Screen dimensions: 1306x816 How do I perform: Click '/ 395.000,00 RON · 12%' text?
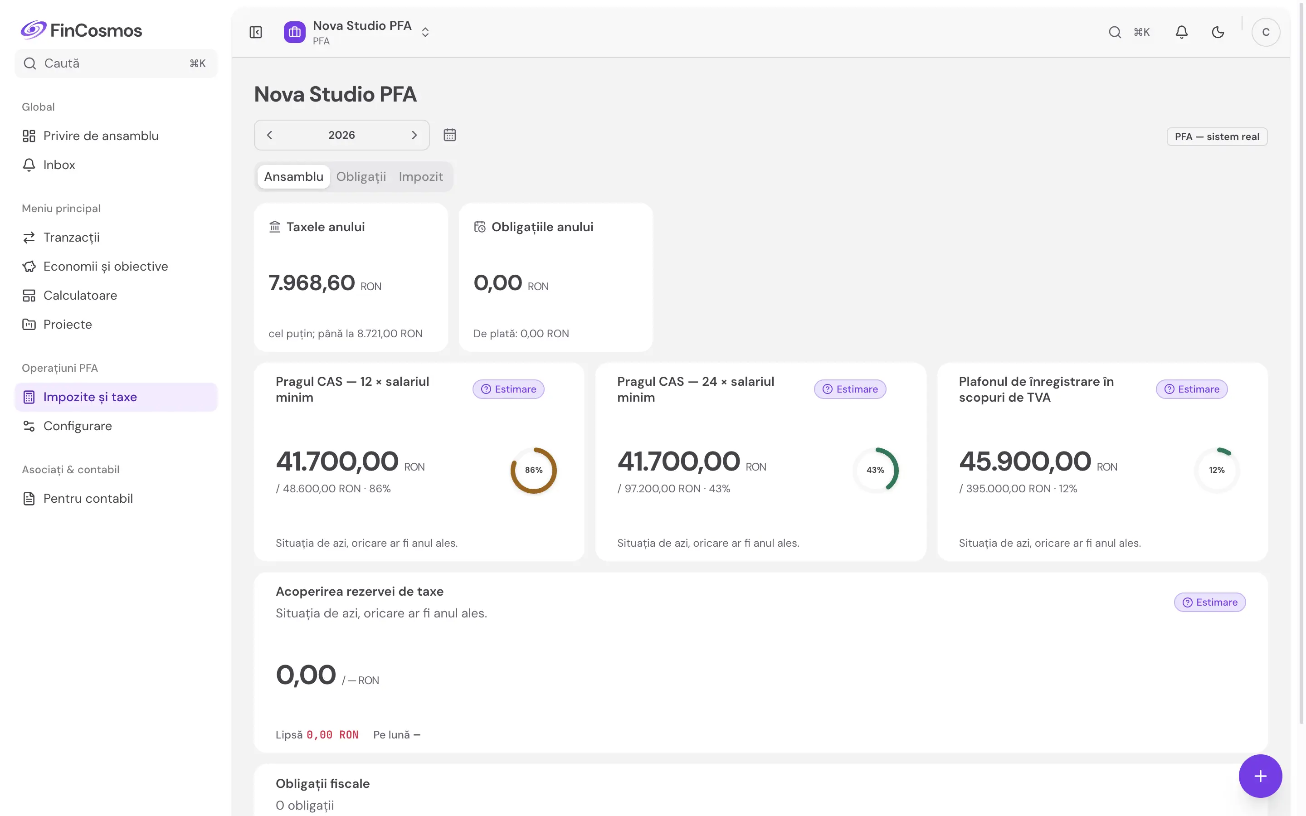[x=1018, y=488]
